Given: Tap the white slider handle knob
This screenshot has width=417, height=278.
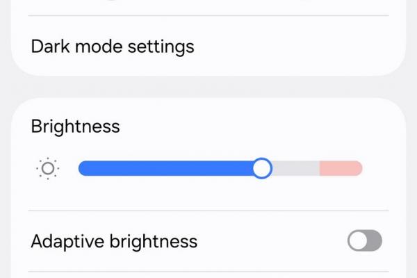Looking at the screenshot, I should (262, 168).
